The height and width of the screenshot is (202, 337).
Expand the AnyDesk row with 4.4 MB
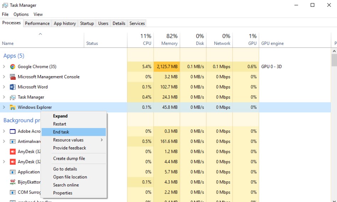(x=4, y=162)
